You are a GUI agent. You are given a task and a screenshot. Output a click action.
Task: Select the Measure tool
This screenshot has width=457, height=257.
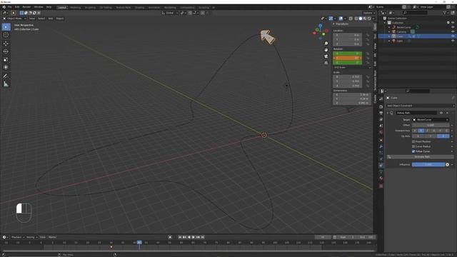pyautogui.click(x=6, y=84)
